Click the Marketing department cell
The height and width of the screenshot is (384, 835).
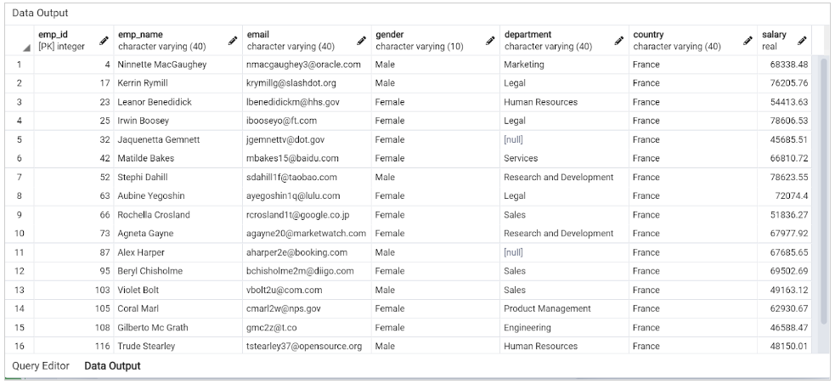click(x=565, y=65)
